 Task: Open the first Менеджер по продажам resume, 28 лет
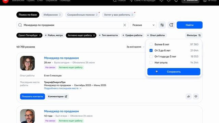tap(62, 58)
